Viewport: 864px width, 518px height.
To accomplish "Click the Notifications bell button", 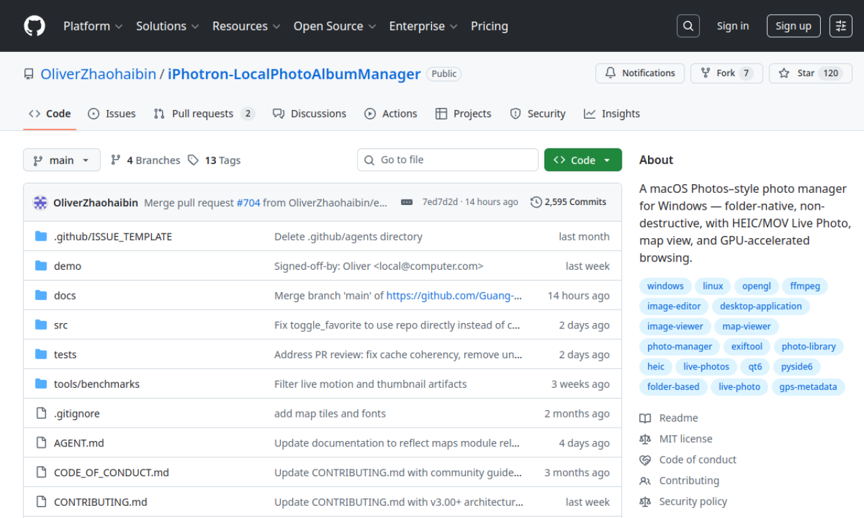I will pyautogui.click(x=640, y=74).
